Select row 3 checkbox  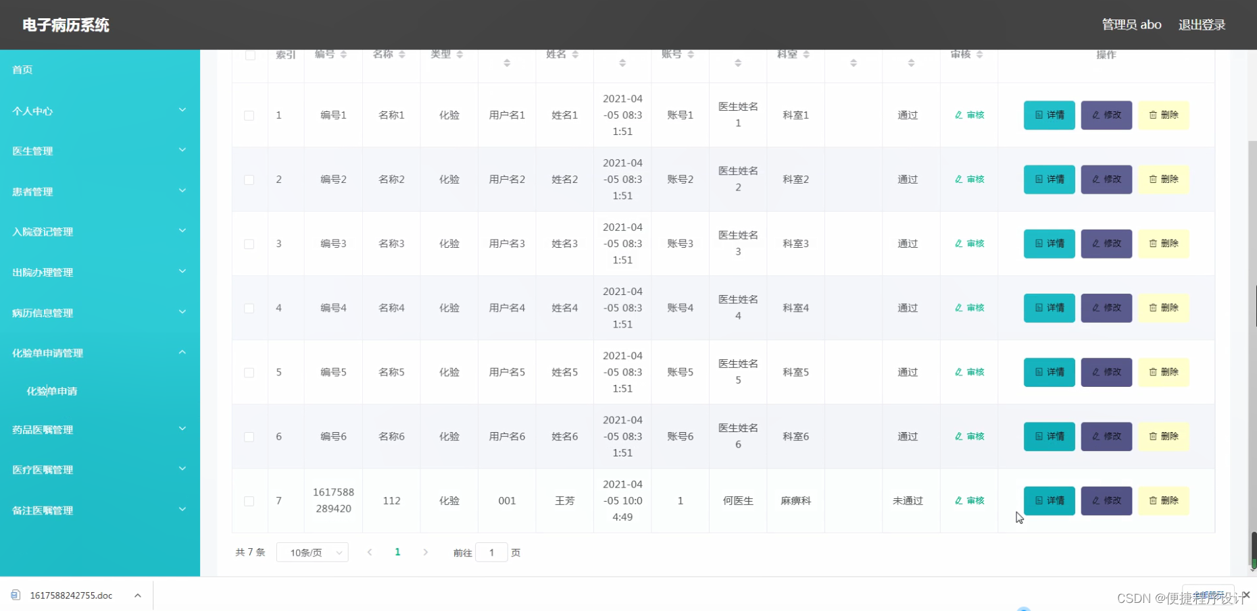click(249, 244)
